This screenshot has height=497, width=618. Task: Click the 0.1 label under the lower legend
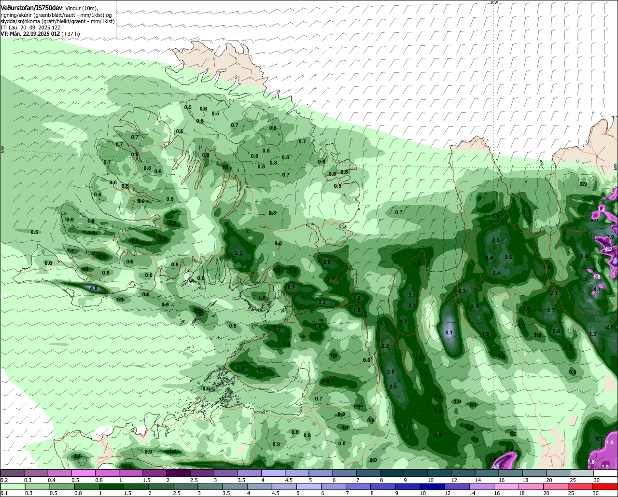pyautogui.click(x=4, y=494)
